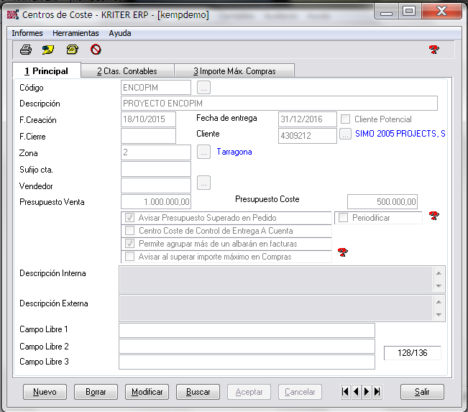468x412 pixels.
Task: Toggle Centro Coste de Control de Entrega
Action: [x=129, y=231]
